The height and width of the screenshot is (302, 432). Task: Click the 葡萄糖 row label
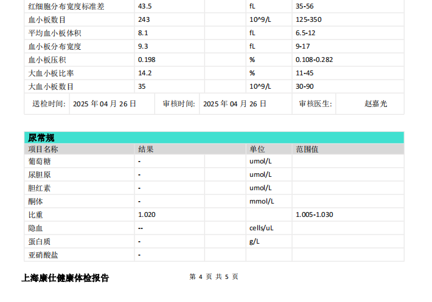click(40, 162)
